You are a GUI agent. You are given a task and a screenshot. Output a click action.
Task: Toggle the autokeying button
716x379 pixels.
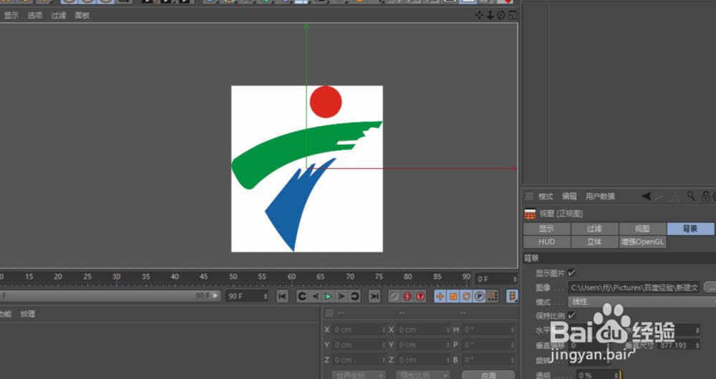point(407,296)
